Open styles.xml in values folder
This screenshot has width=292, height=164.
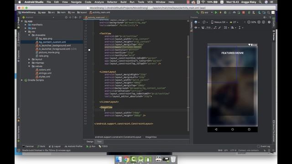point(44,77)
